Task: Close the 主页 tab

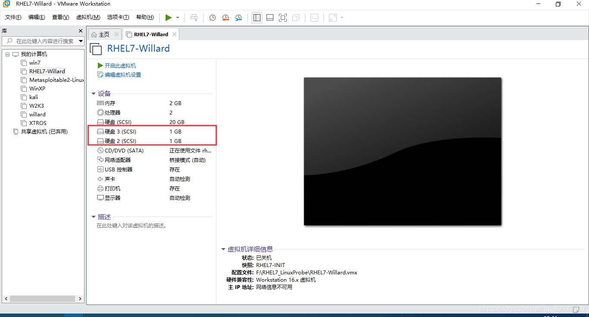Action: [116, 34]
